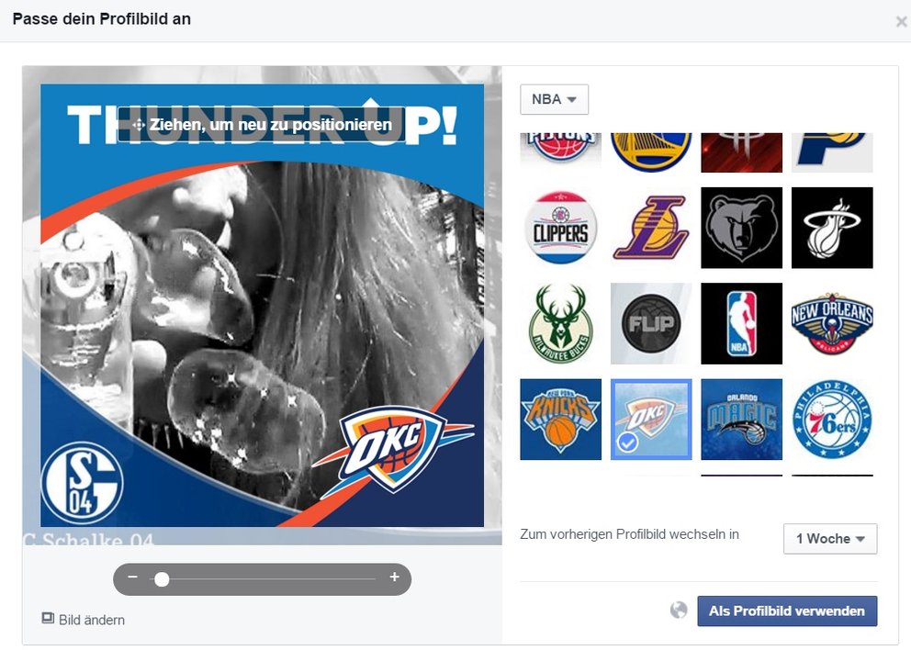
Task: Close the Profilbild dialog
Action: [901, 21]
